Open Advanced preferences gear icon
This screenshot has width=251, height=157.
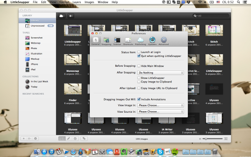click(x=164, y=41)
